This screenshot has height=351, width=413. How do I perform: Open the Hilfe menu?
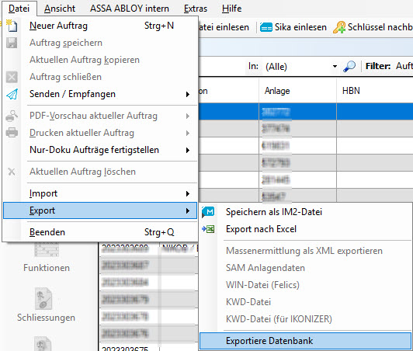232,9
